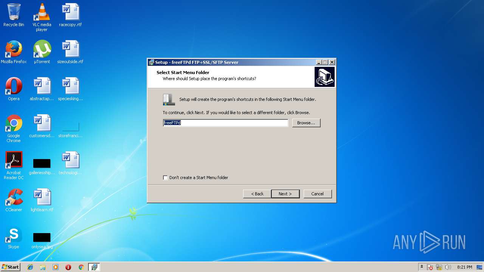
Task: Click the Opera icon in taskbar
Action: point(68,267)
